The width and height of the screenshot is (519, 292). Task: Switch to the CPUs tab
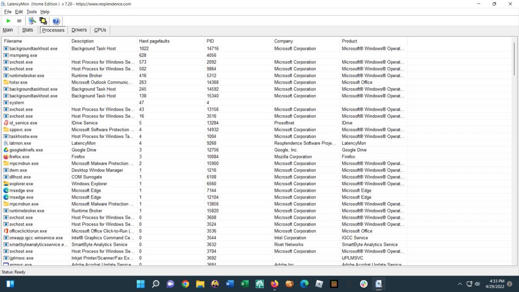point(100,30)
